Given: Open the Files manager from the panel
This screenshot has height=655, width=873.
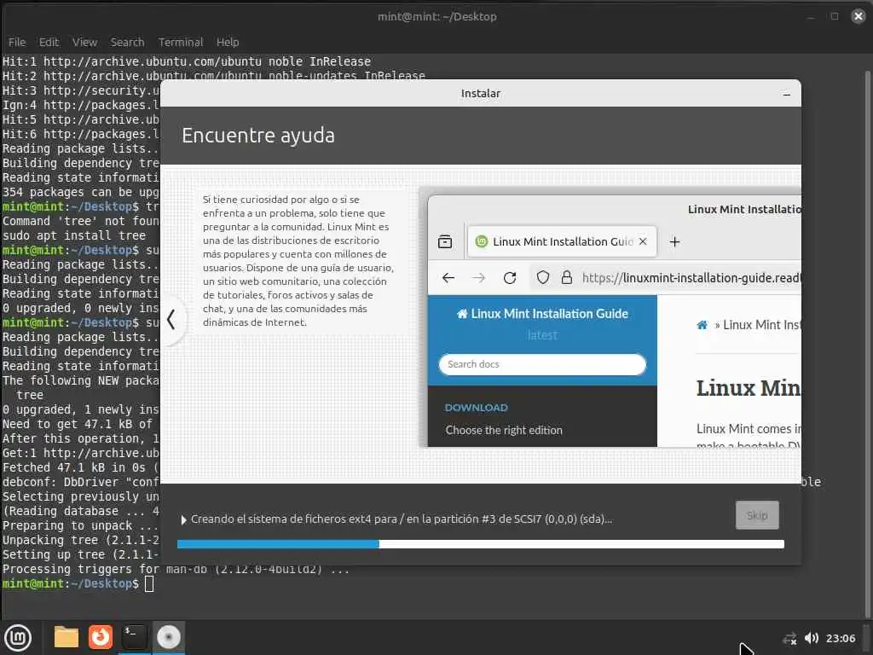Looking at the screenshot, I should click(66, 637).
